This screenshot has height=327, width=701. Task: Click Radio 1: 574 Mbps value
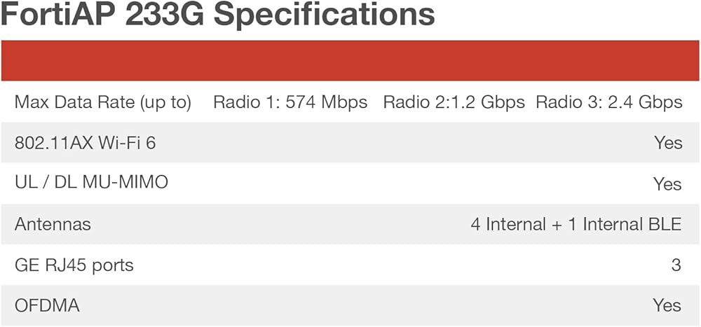click(290, 102)
